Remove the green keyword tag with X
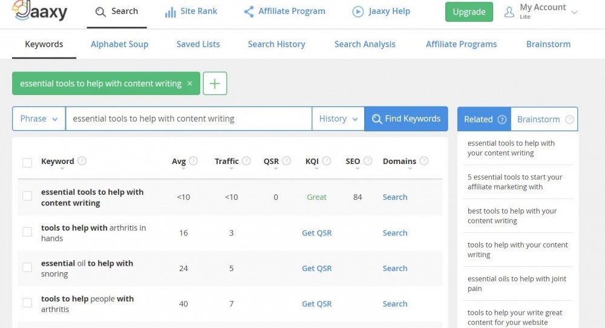This screenshot has height=328, width=605. click(189, 84)
